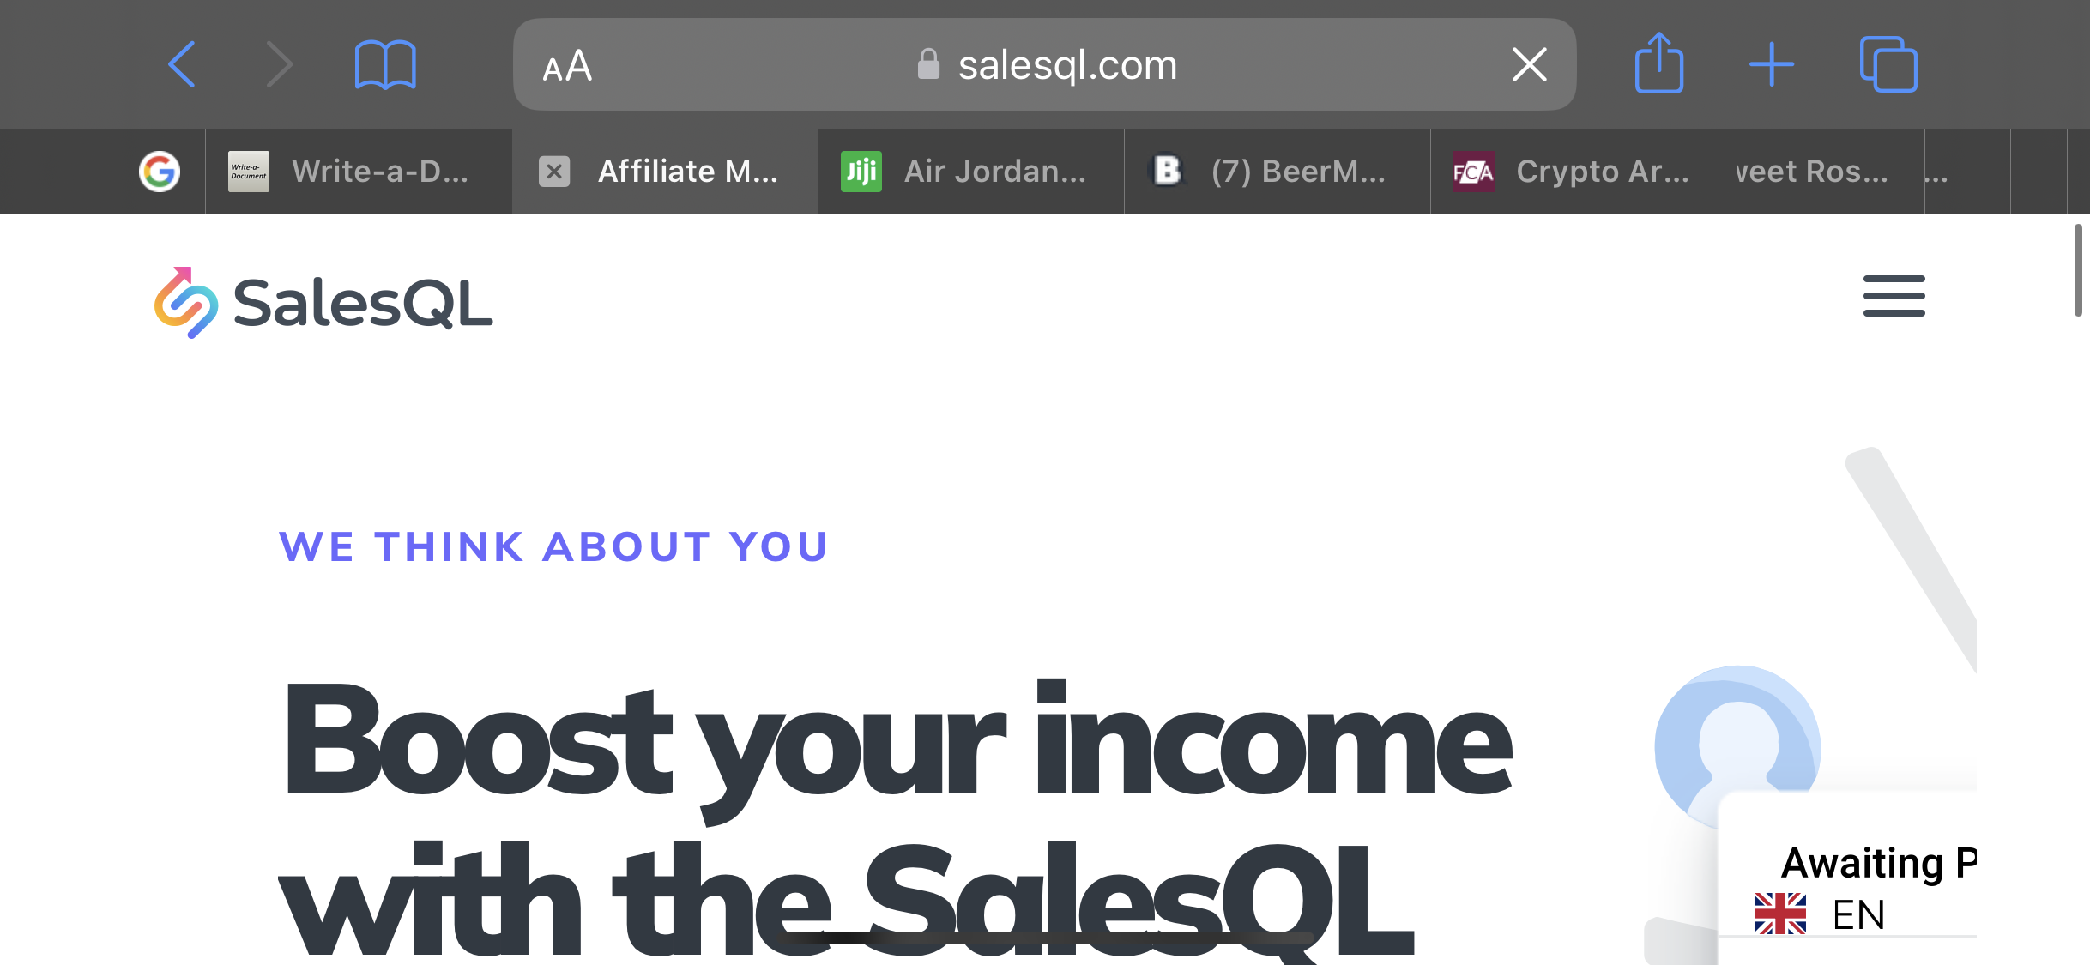The image size is (2090, 965).
Task: Open the bookmarks book icon
Action: click(x=385, y=64)
